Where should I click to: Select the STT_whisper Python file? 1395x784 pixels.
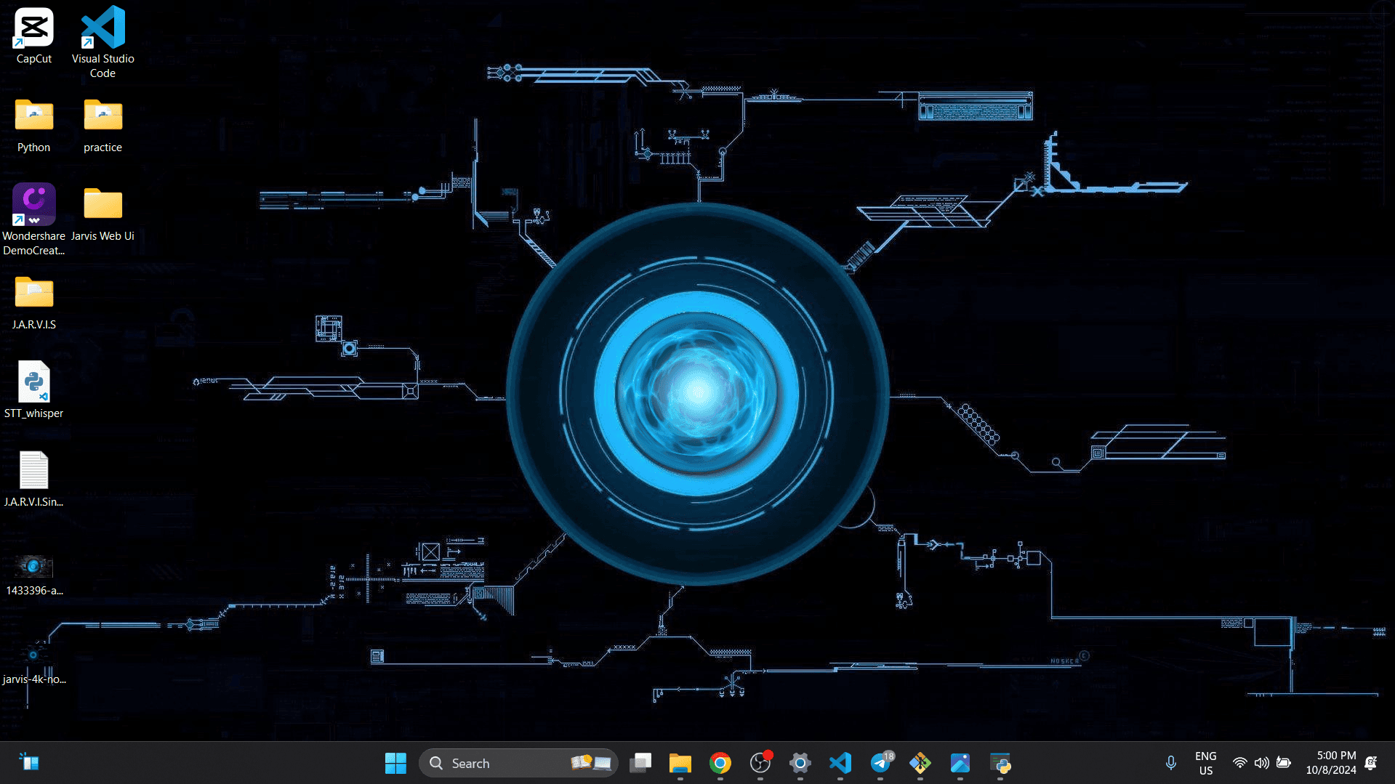click(x=33, y=390)
